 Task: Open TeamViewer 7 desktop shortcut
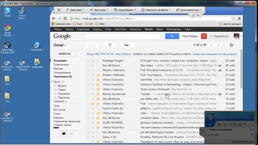pyautogui.click(x=37, y=46)
